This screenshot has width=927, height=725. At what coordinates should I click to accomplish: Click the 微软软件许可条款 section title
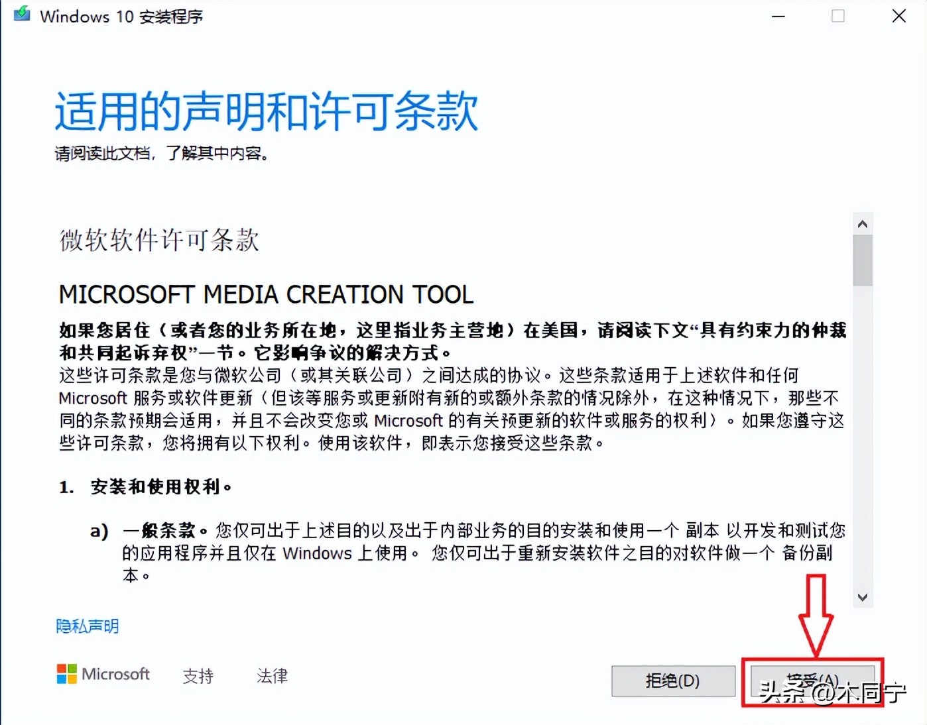158,241
